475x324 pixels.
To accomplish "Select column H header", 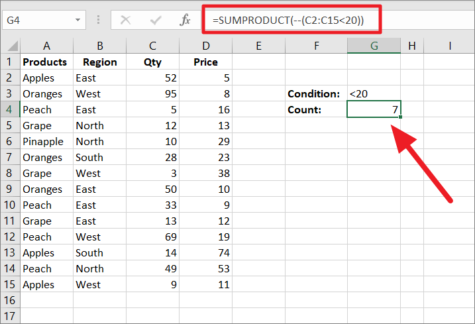I will (x=412, y=46).
